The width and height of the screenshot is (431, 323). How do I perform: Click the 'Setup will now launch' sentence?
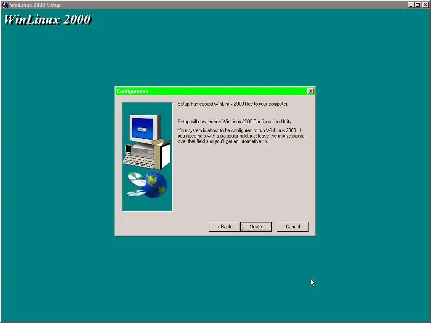(x=235, y=122)
